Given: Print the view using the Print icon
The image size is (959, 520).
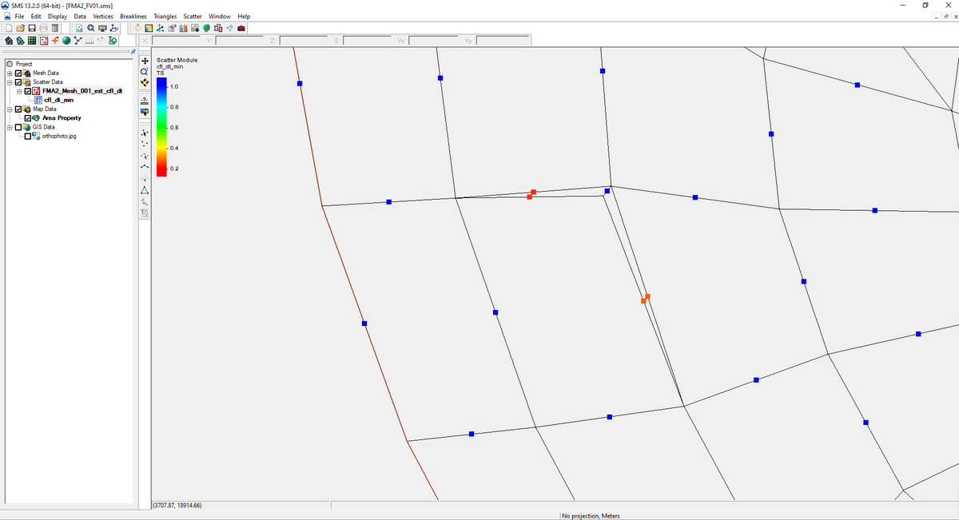Looking at the screenshot, I should click(x=42, y=27).
